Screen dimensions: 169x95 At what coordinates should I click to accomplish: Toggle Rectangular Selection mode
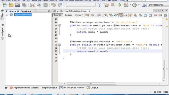click(126, 15)
